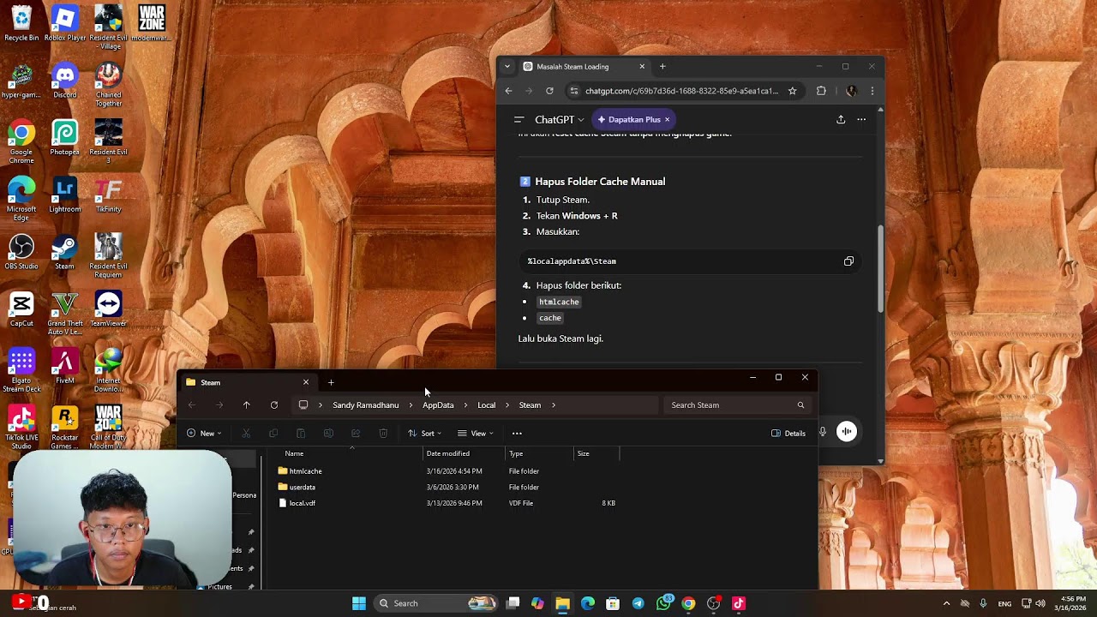Click the Local breadcrumb segment

(487, 405)
